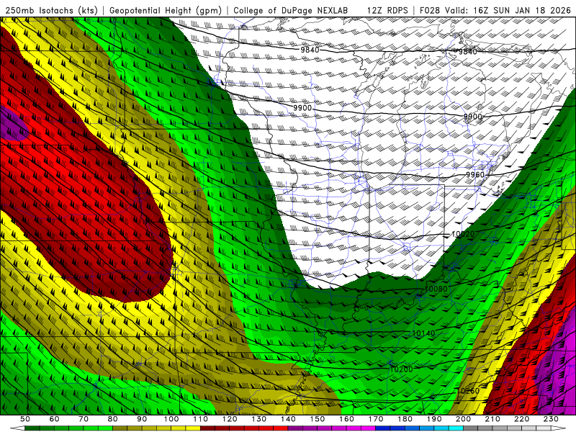Click the 10200 height contour label
This screenshot has height=432, width=576.
tap(402, 369)
